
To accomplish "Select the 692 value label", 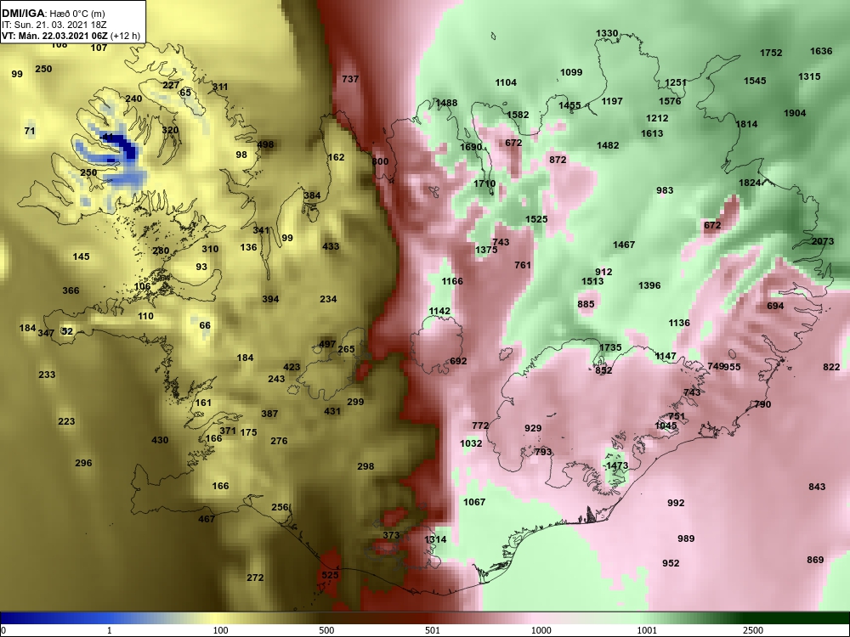I will (458, 361).
